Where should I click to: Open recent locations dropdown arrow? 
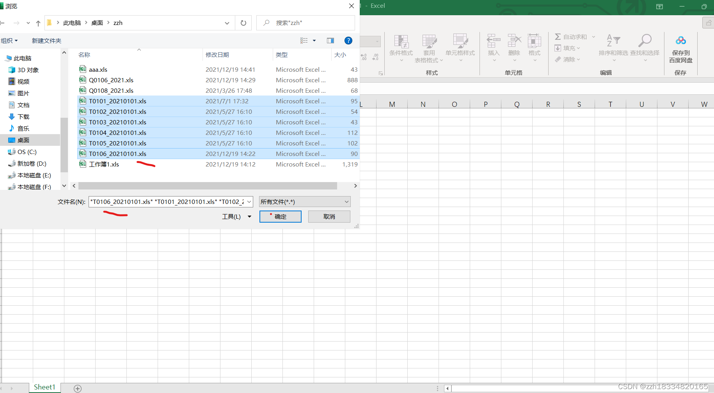[28, 23]
